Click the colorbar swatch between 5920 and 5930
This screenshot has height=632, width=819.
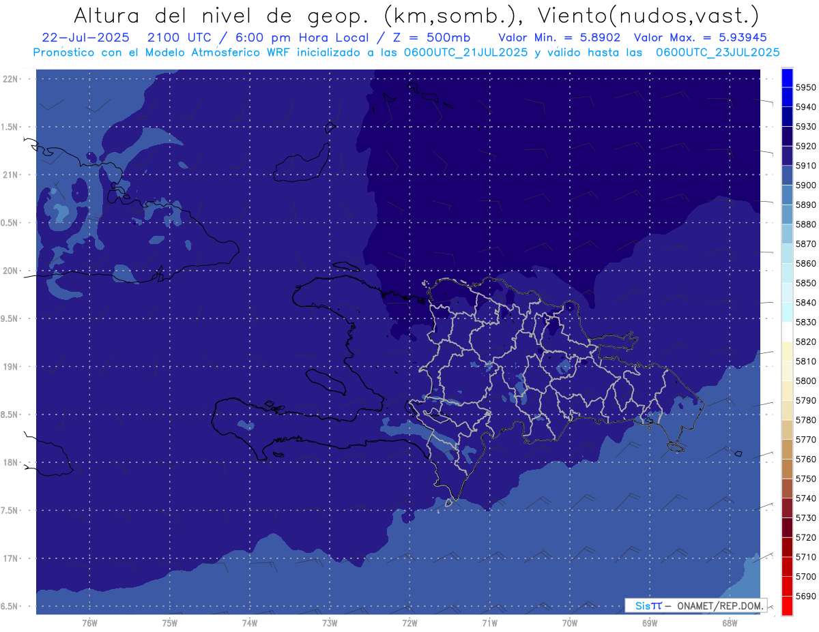(786, 136)
